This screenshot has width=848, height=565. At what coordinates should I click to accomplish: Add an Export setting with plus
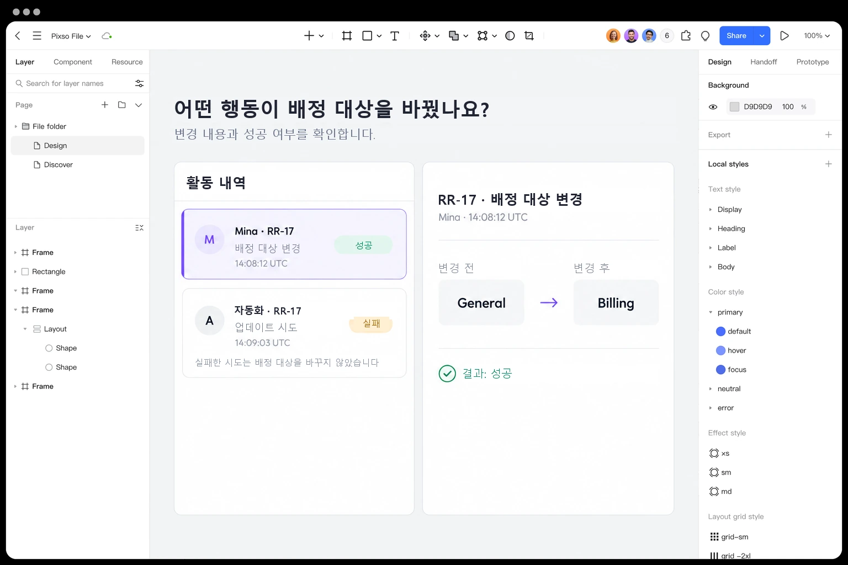828,135
